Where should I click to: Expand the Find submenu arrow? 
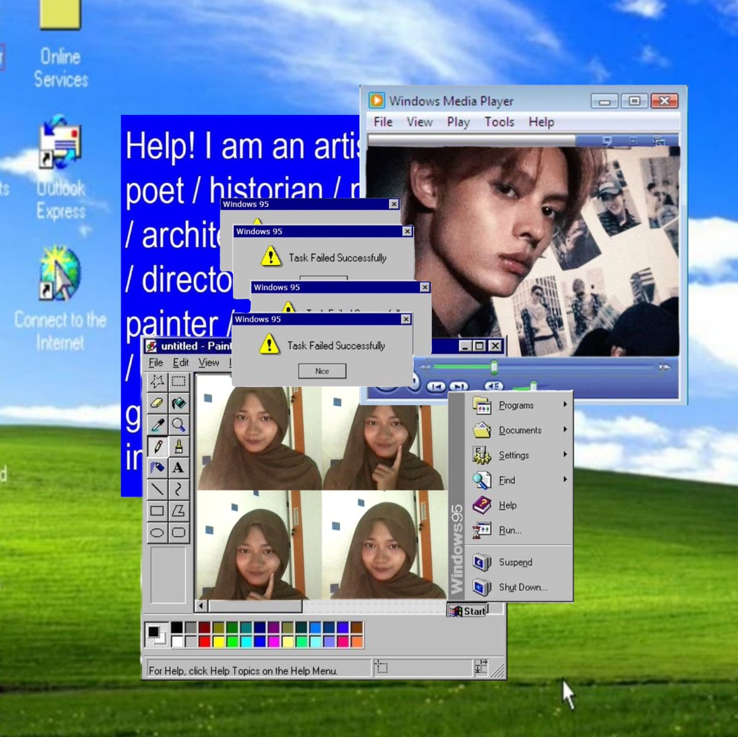565,479
